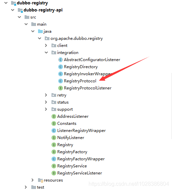Click the client package folder icon
172x190 pixels.
[x=54, y=46]
